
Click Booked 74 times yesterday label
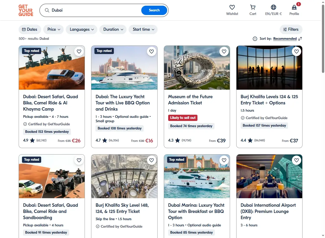(191, 126)
